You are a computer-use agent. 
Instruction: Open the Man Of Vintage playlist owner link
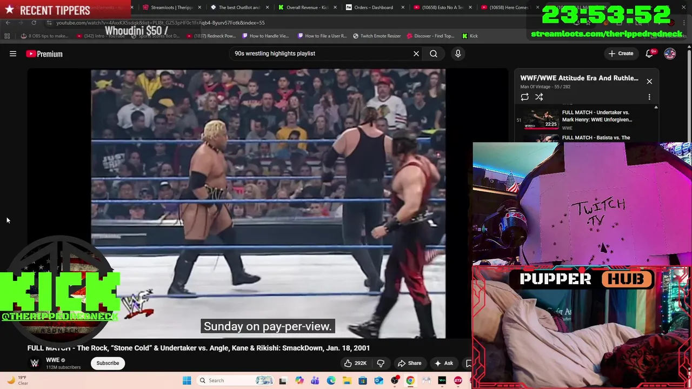536,86
